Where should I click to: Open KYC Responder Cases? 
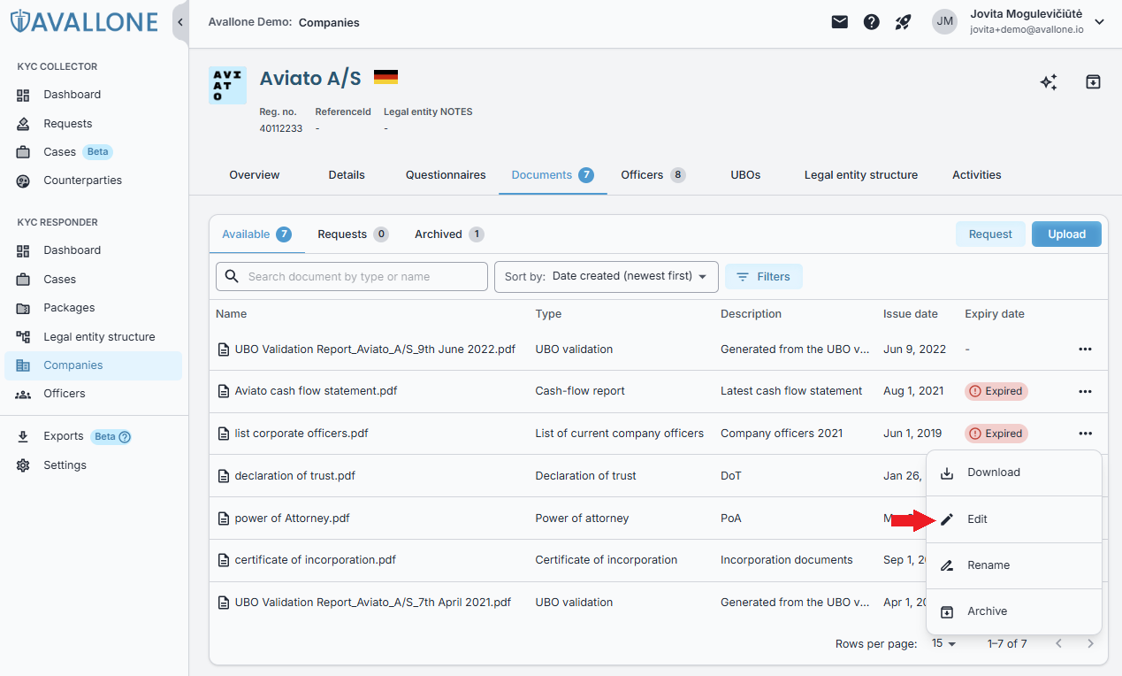coord(93,280)
